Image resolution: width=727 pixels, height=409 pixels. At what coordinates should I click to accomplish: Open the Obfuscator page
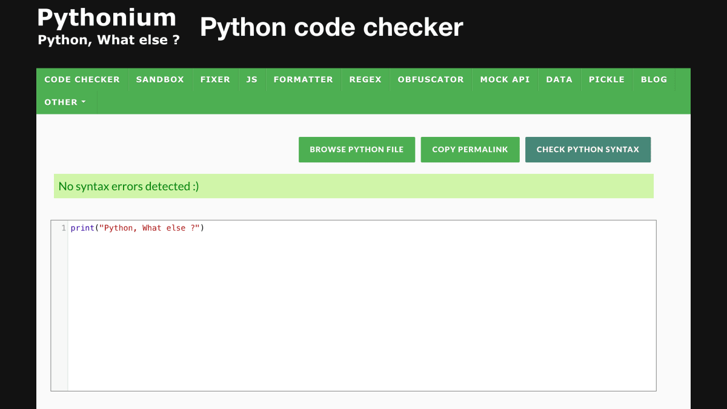pos(431,79)
